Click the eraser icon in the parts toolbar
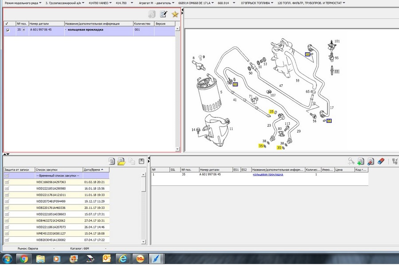The image size is (399, 266). coord(382,161)
